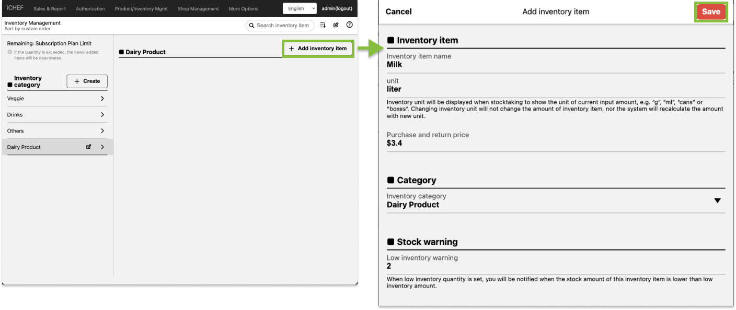Expand the Drinks category chevron
The height and width of the screenshot is (310, 736).
click(102, 115)
